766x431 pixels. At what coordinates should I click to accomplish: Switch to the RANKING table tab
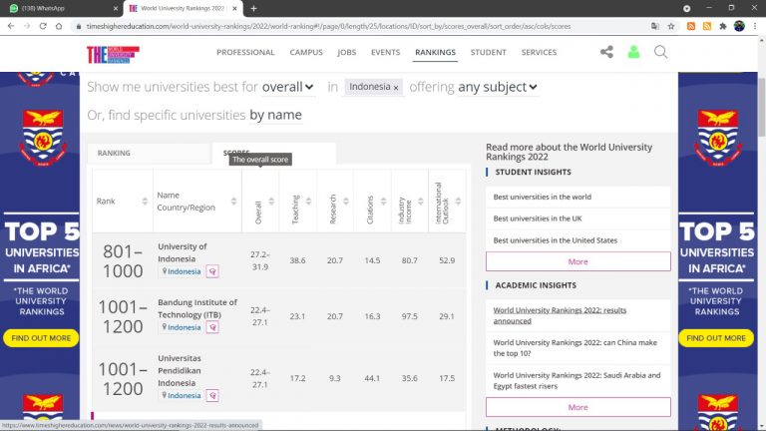coord(149,153)
